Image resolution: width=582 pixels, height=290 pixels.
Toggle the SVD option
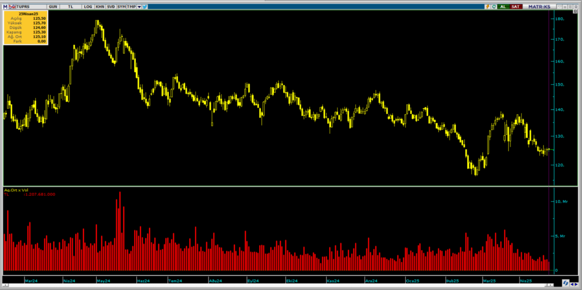(111, 7)
